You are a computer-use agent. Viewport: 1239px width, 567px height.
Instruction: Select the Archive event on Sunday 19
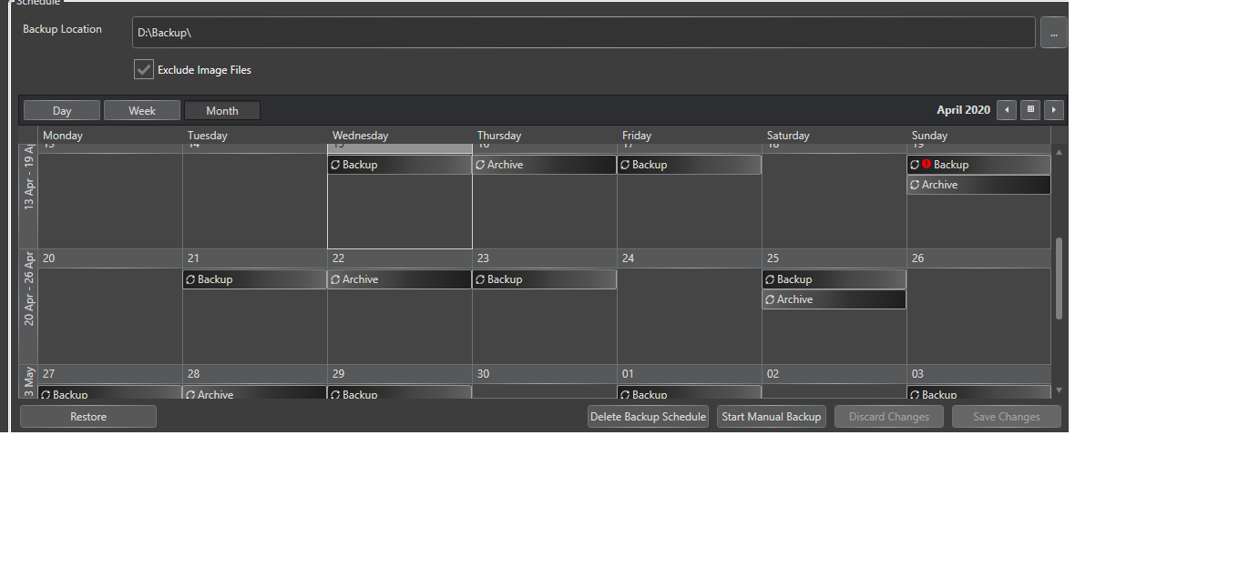coord(979,185)
